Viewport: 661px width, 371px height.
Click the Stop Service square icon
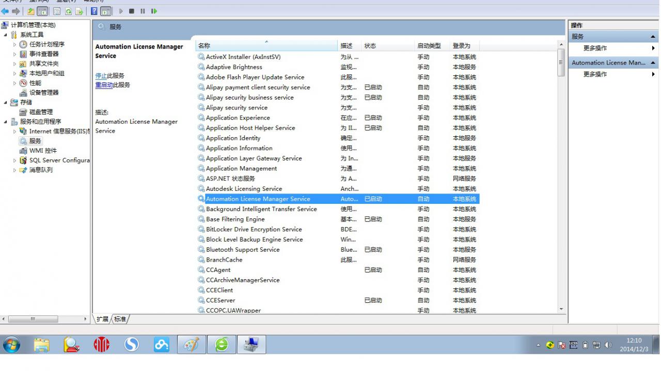point(132,11)
